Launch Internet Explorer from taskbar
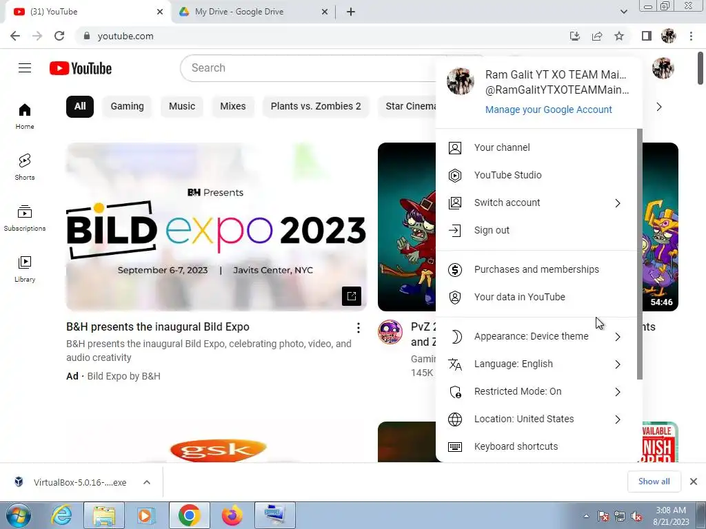706x529 pixels. tap(61, 515)
